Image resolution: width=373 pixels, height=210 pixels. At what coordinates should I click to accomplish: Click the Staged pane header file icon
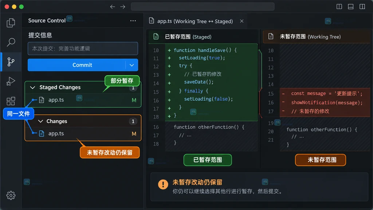(156, 36)
